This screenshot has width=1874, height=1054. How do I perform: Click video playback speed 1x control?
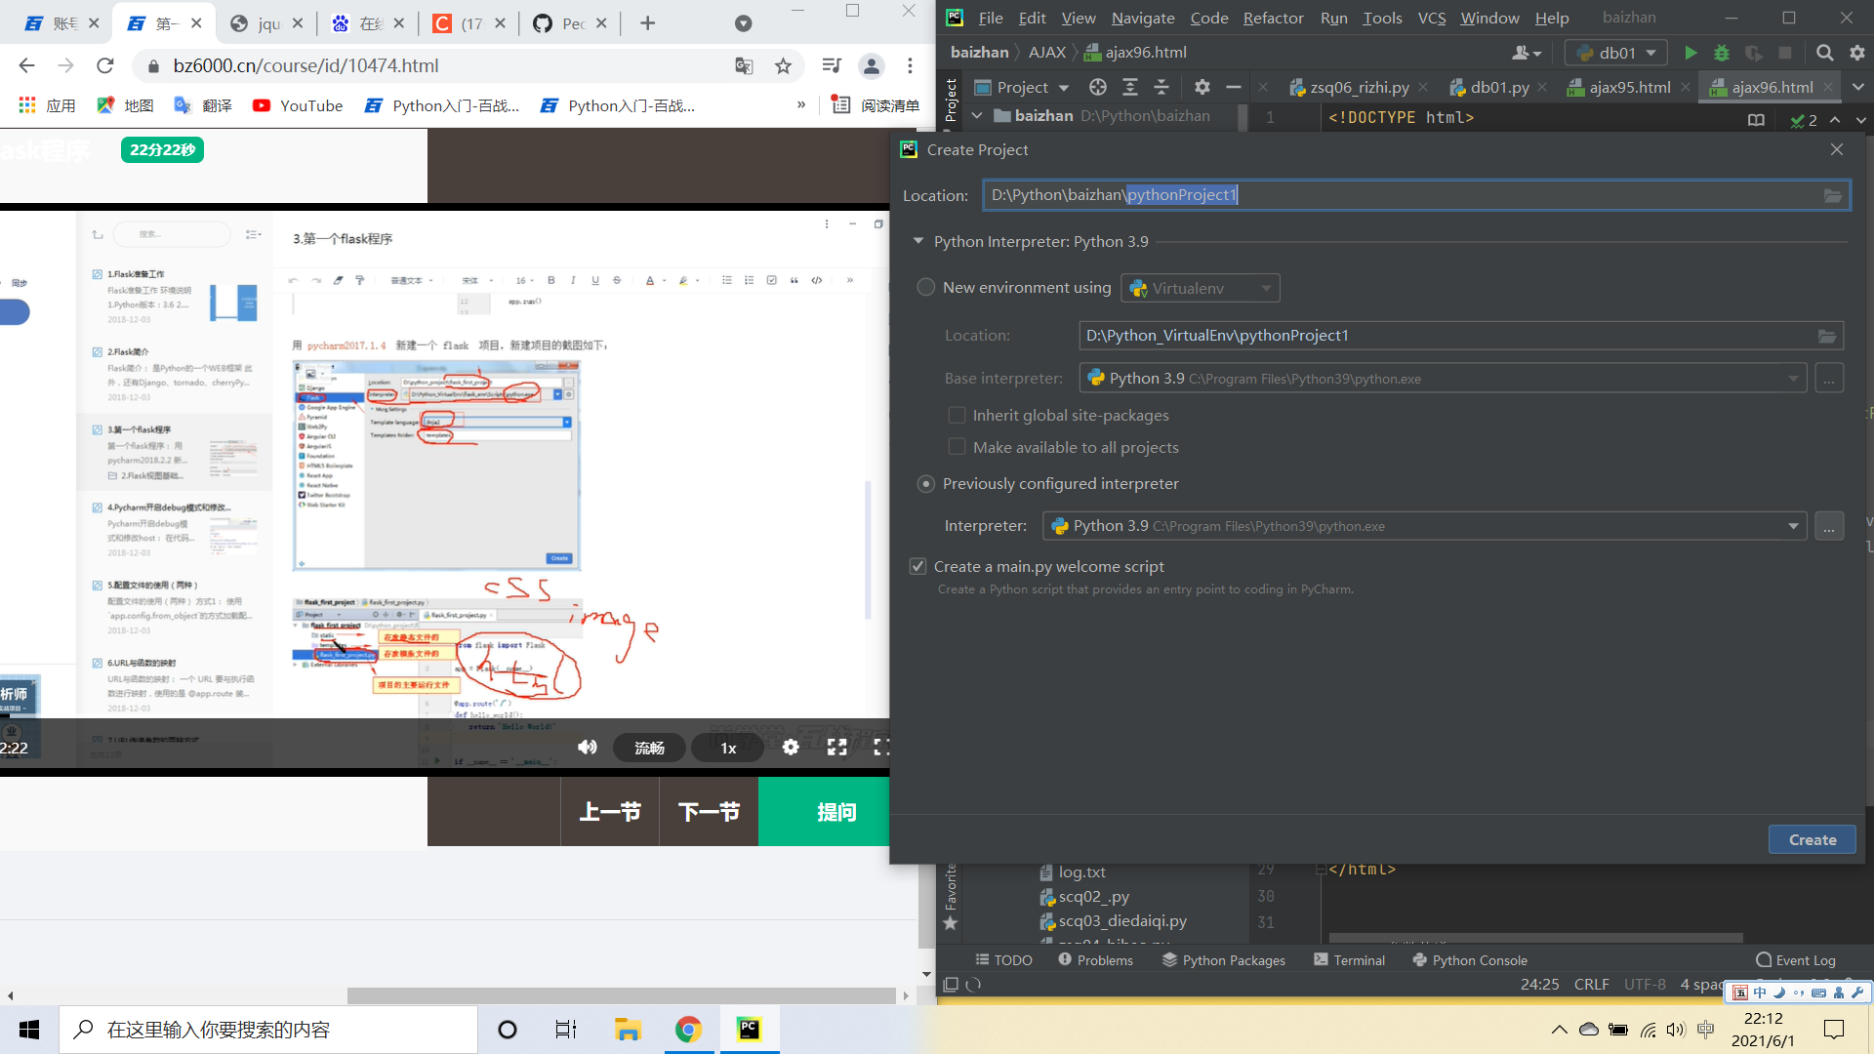point(728,748)
